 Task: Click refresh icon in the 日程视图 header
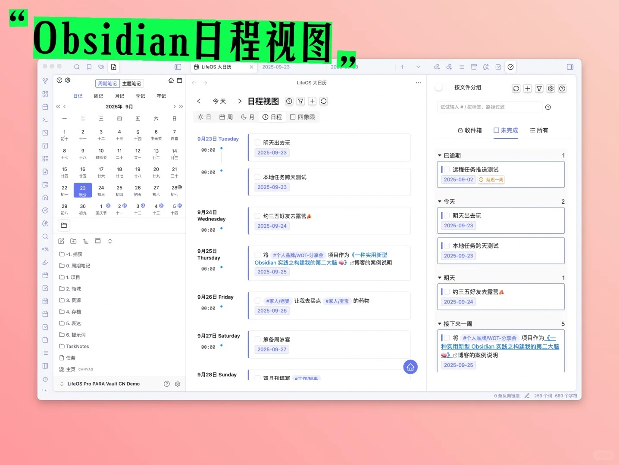click(324, 101)
